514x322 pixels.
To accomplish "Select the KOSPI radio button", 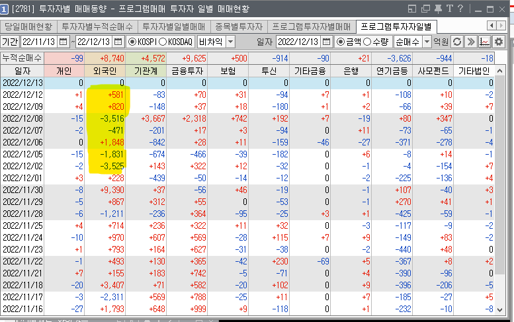I will tap(133, 42).
